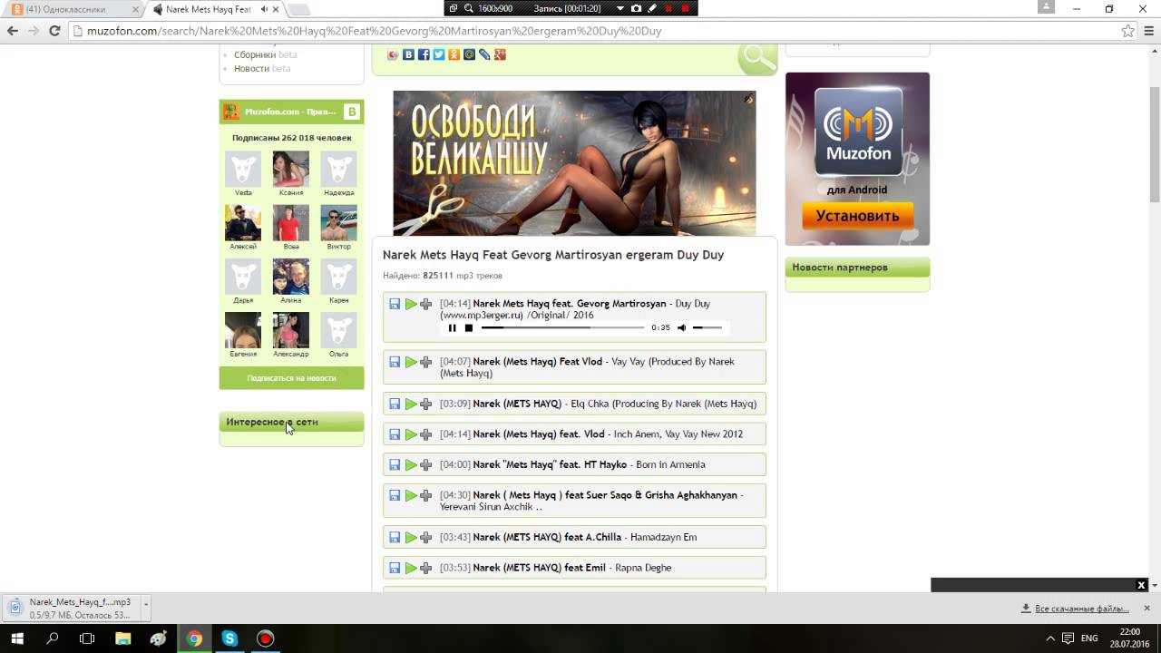Screen dimensions: 1161x653
Task: Open the Освободи великаншу banner ad
Action: [574, 163]
